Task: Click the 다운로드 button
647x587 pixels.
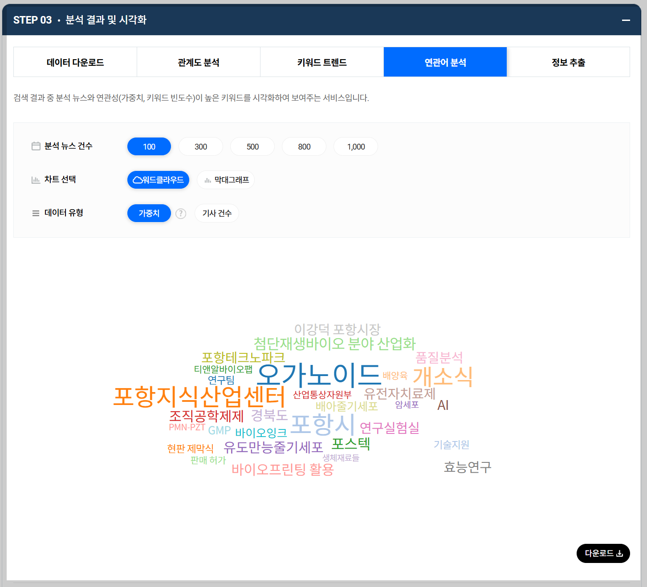Action: (x=603, y=553)
